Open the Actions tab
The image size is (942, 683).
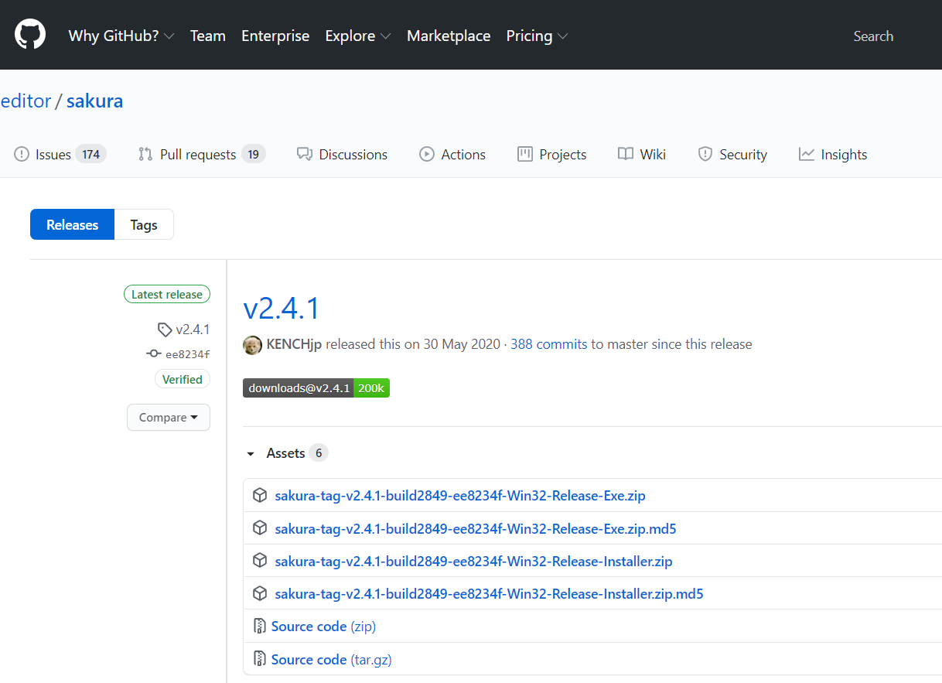click(452, 154)
